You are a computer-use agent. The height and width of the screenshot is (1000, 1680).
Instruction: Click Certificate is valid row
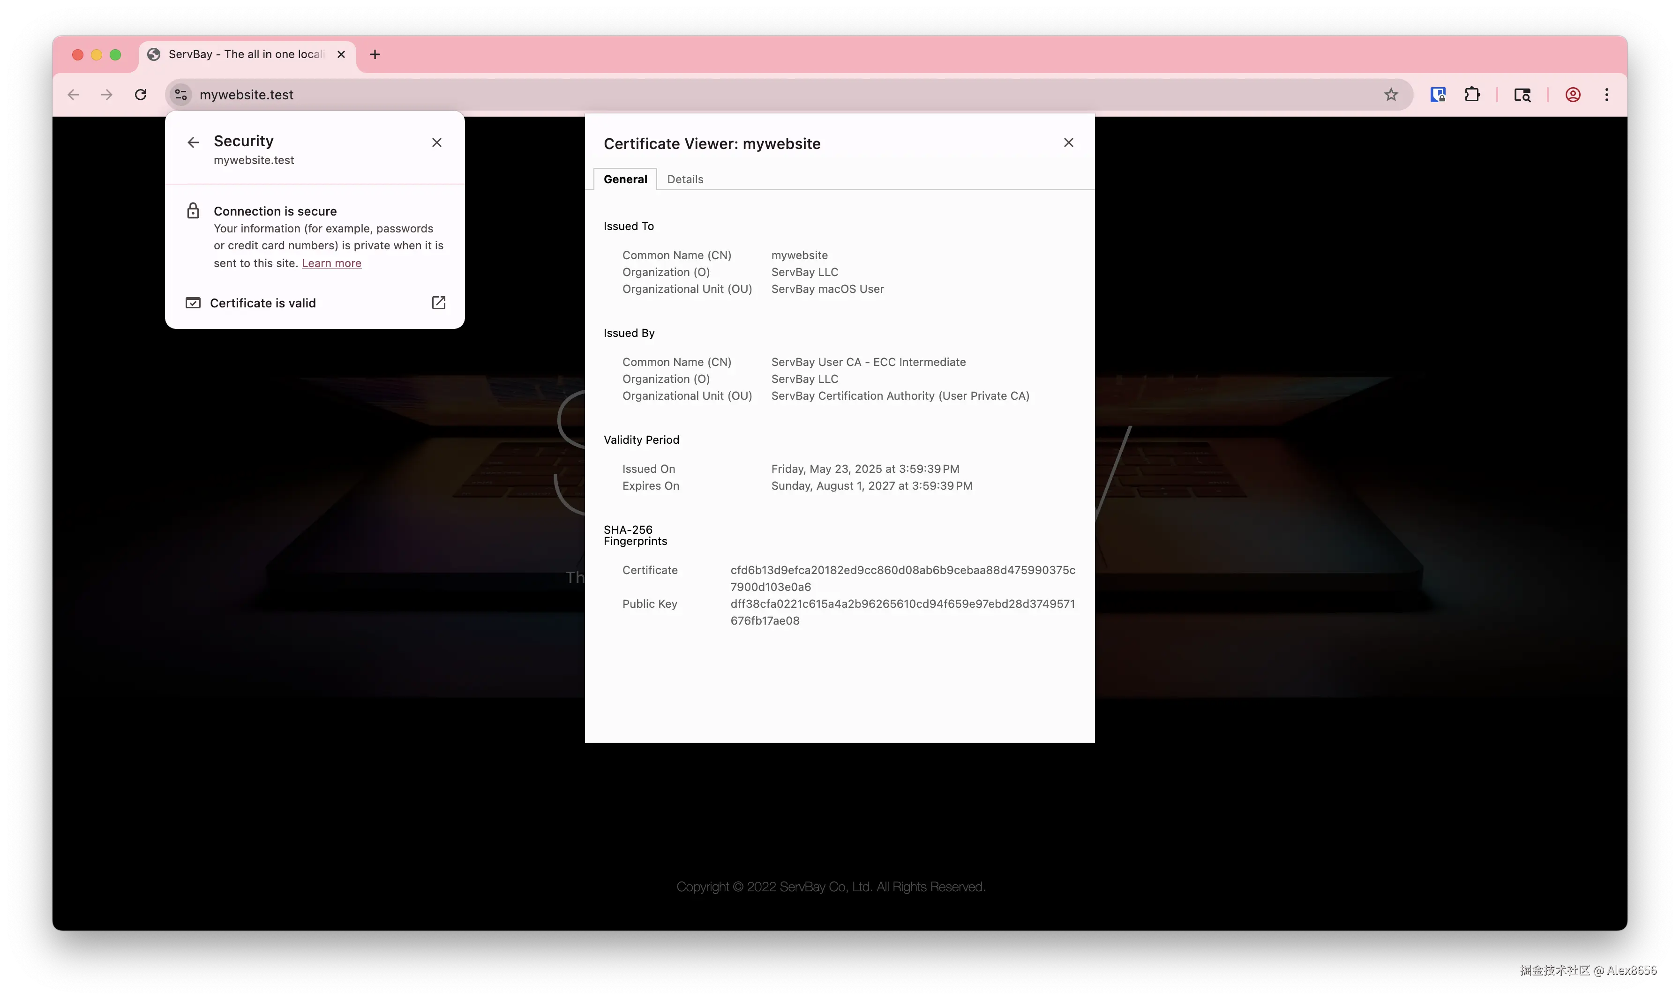coord(263,303)
